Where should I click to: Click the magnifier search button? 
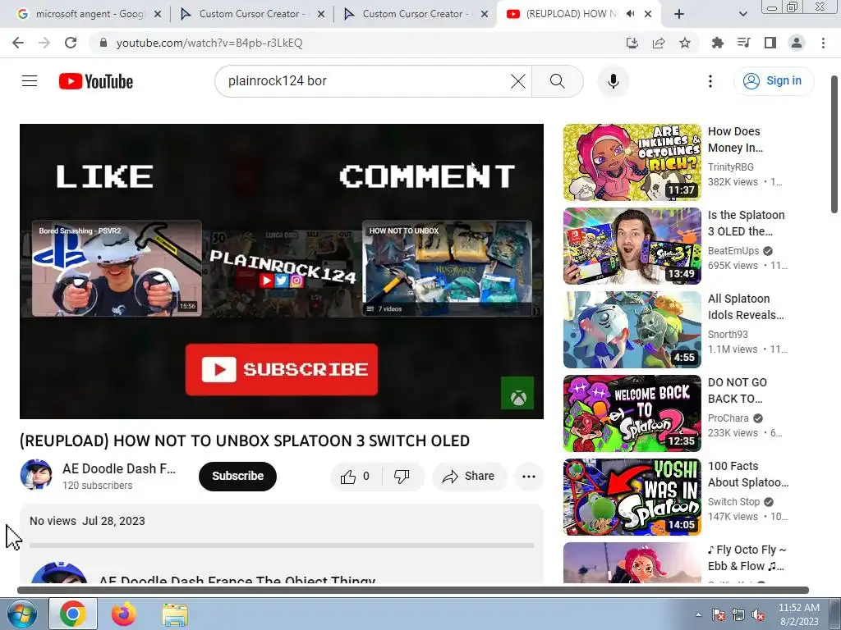pos(558,81)
